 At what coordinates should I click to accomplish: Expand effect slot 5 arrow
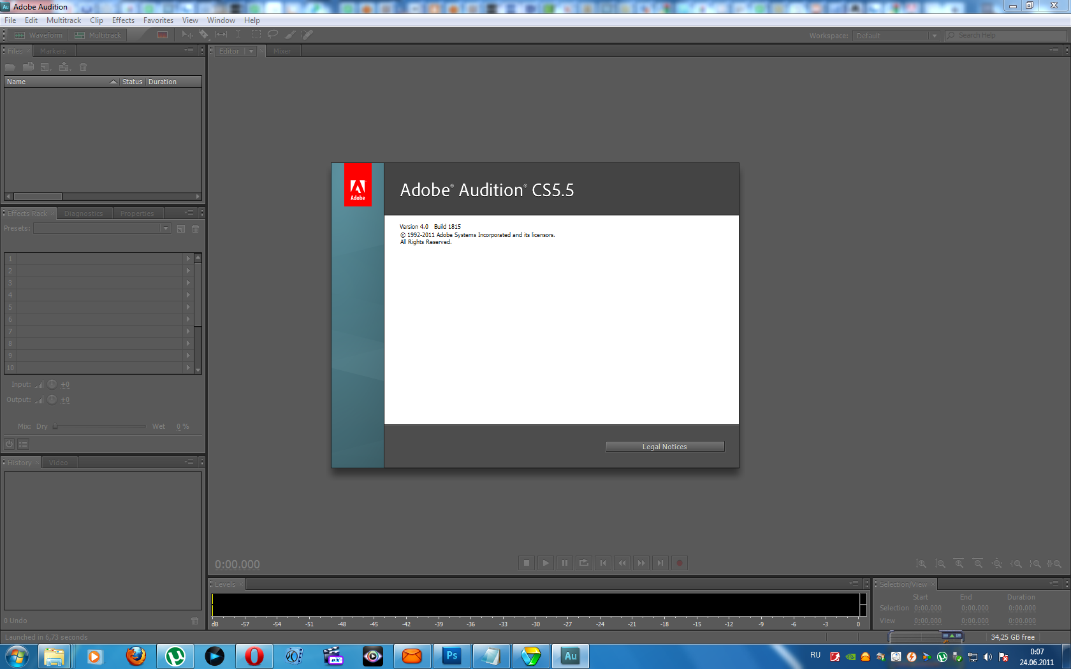tap(188, 307)
